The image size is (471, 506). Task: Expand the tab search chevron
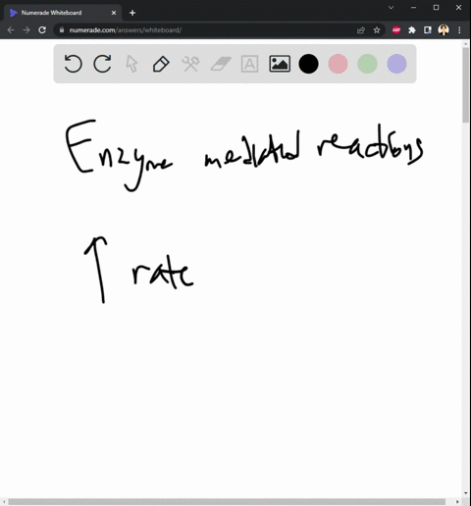pyautogui.click(x=391, y=7)
